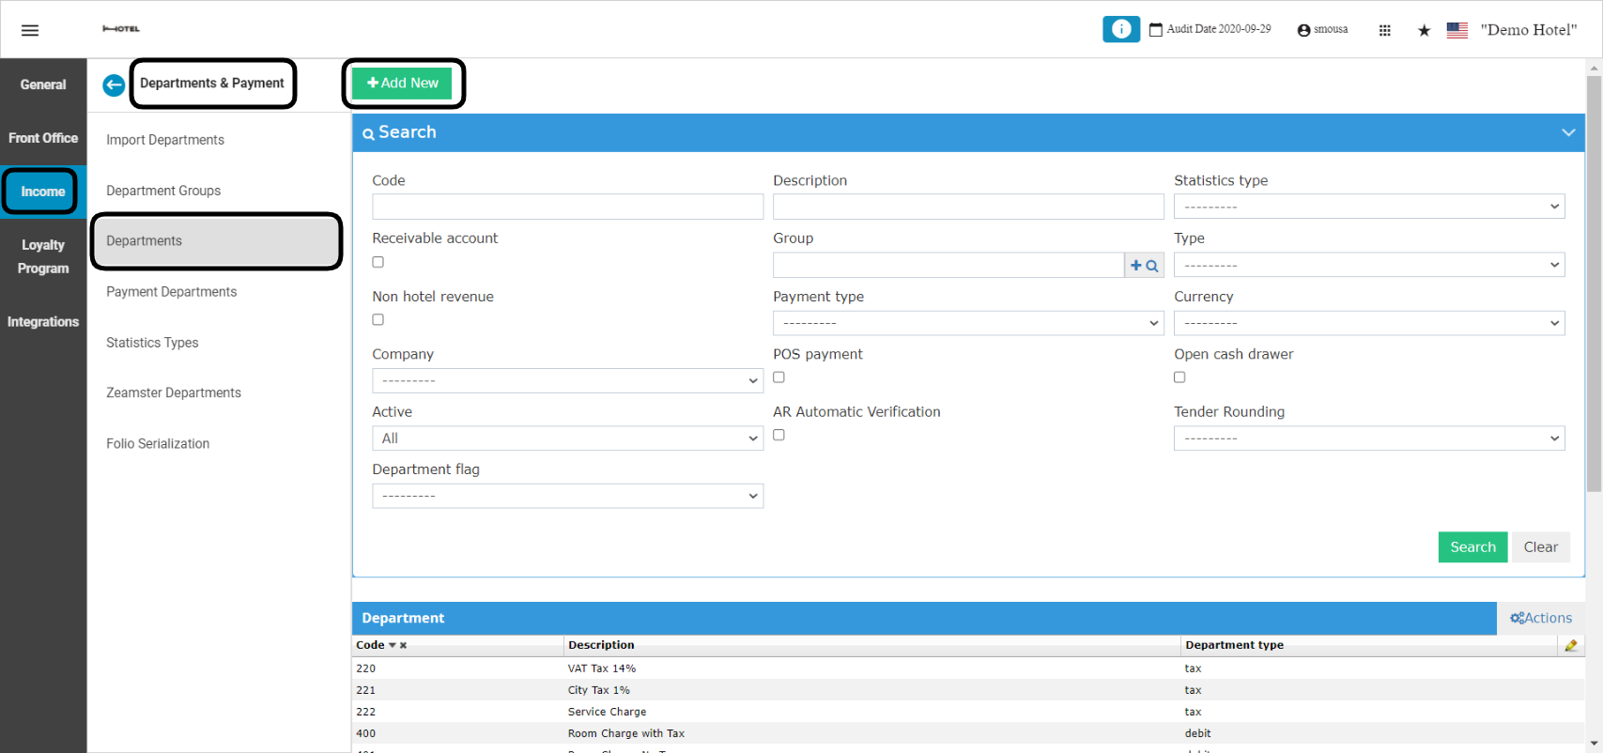Screen dimensions: 1603x753
Task: Open the smousa user account menu
Action: click(1322, 30)
